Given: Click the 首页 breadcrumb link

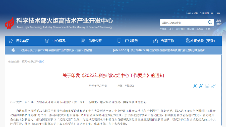Looking at the screenshot, I should pyautogui.click(x=24, y=61).
